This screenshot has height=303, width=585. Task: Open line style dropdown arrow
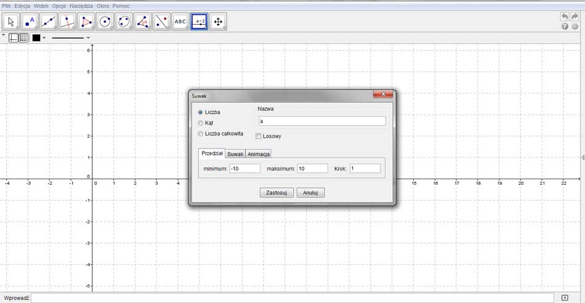88,38
